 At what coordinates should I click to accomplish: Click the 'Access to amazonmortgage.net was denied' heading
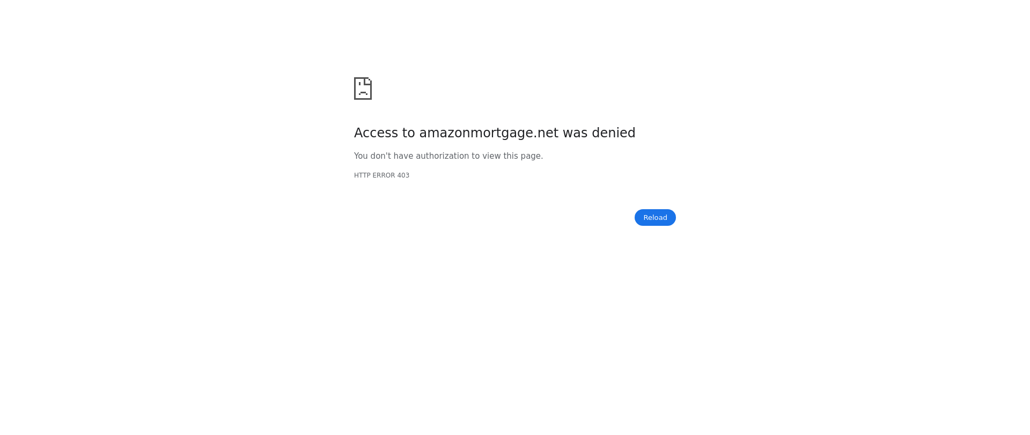(x=495, y=132)
